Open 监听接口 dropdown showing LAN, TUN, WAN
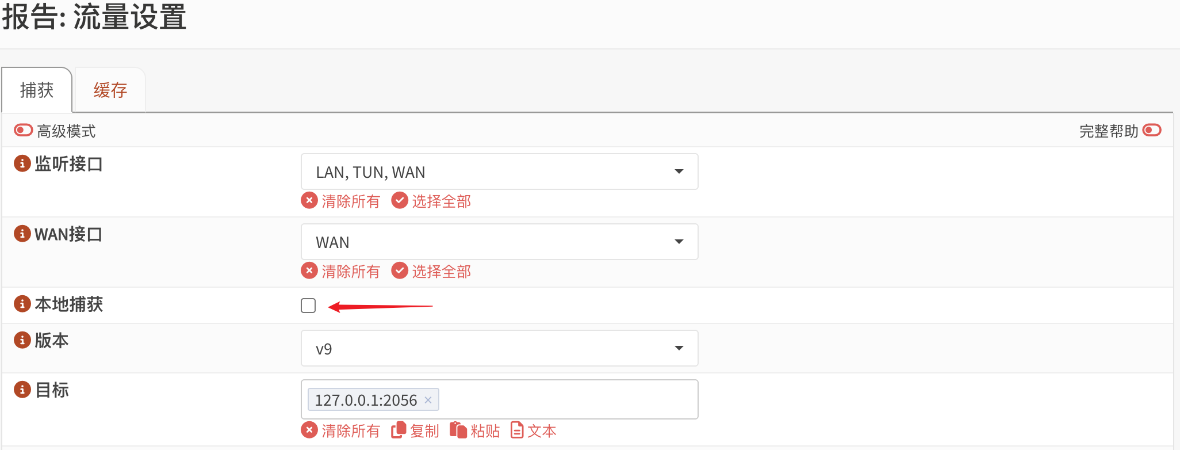The image size is (1180, 450). click(x=499, y=171)
